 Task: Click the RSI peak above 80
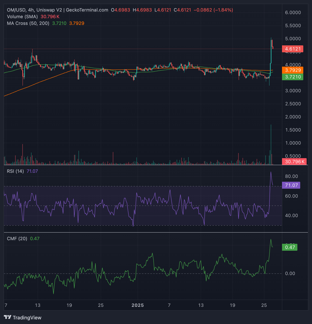coord(271,172)
